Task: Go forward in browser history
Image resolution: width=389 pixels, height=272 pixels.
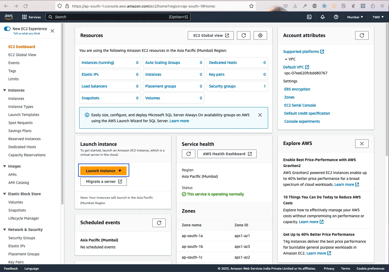Action: click(16, 6)
